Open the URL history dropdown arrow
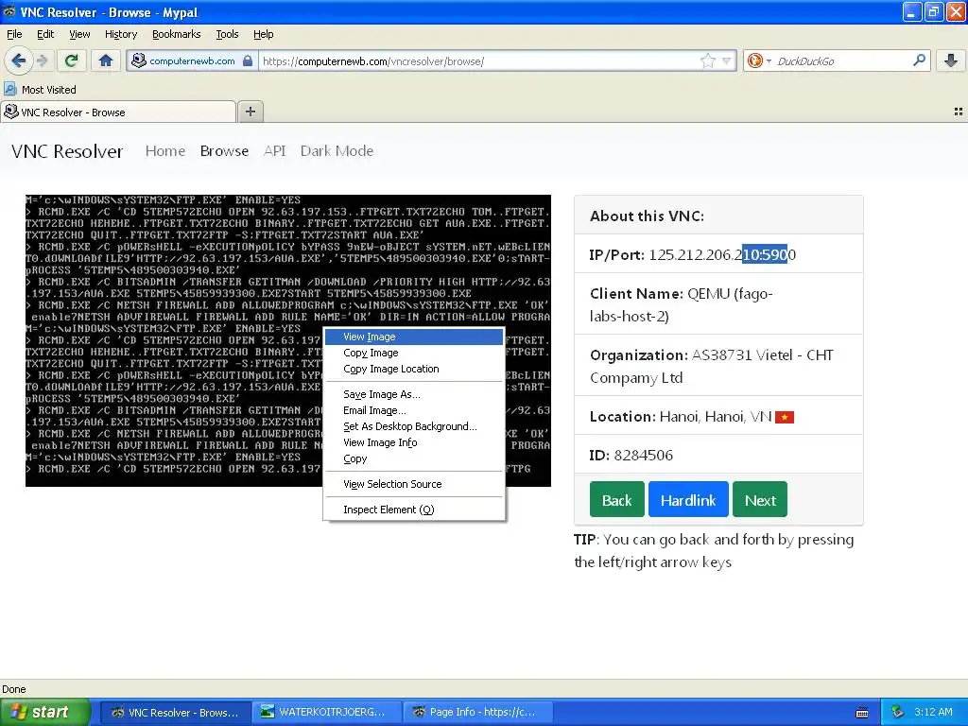Screen dimensions: 968x726 click(727, 61)
